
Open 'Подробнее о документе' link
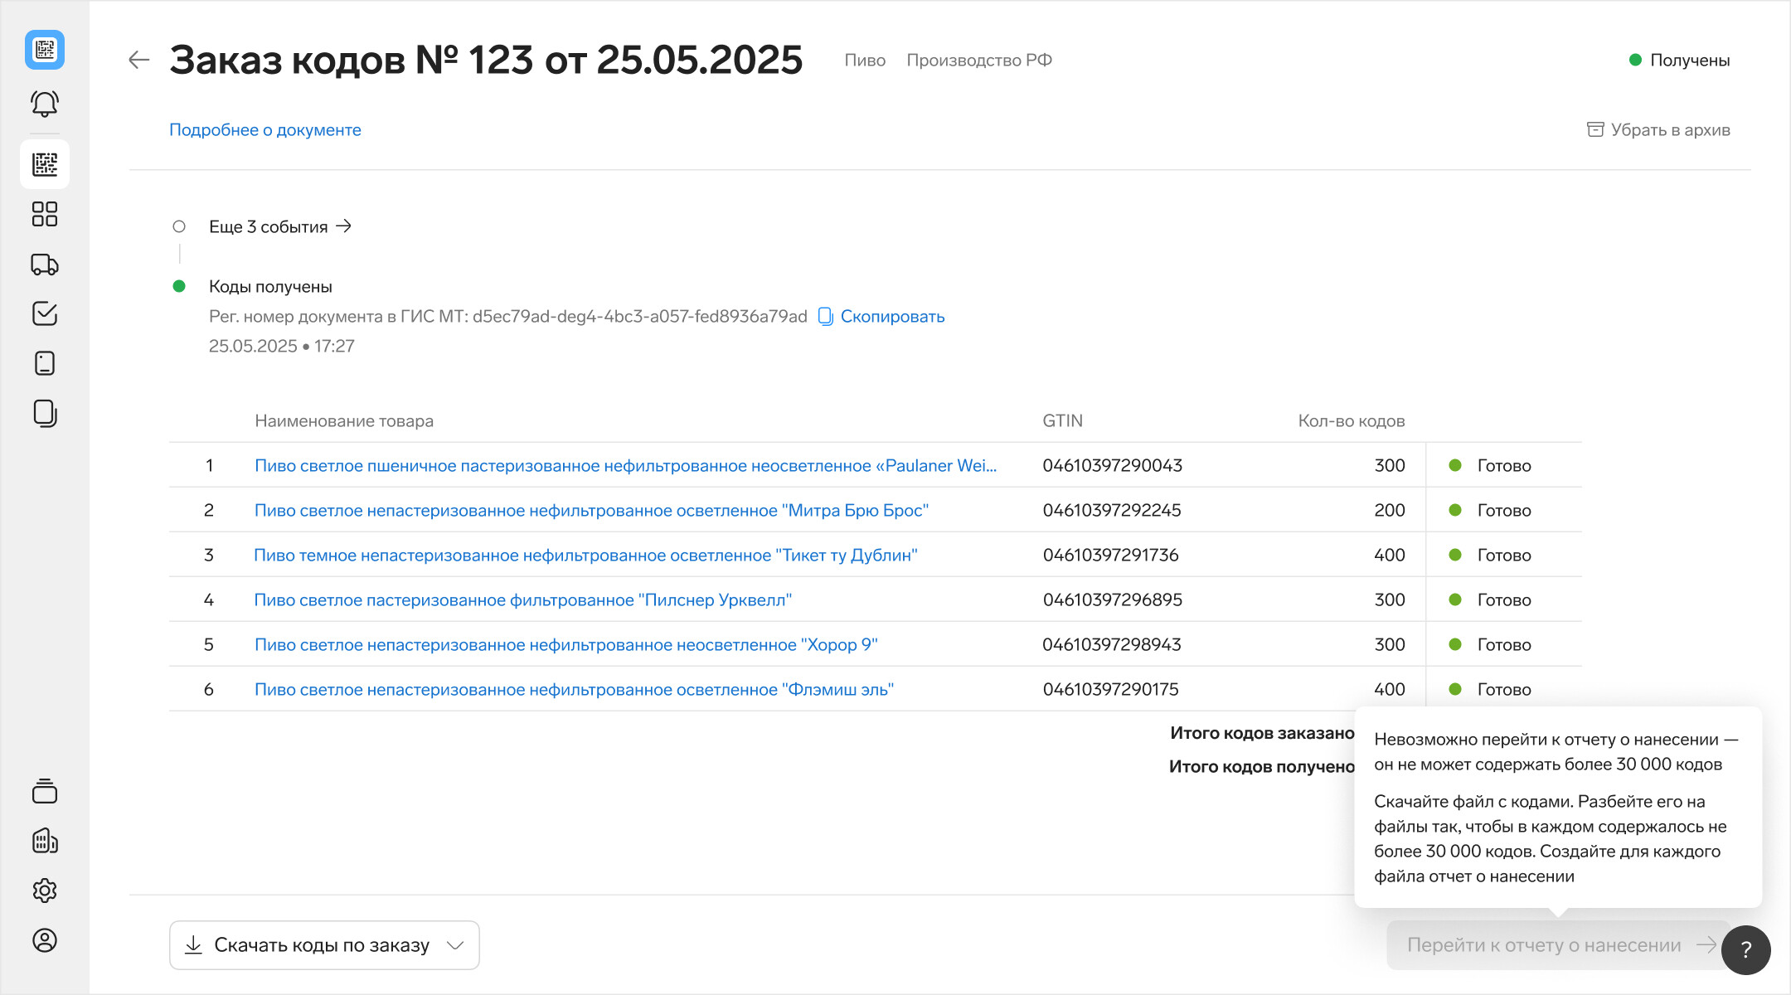[x=265, y=130]
